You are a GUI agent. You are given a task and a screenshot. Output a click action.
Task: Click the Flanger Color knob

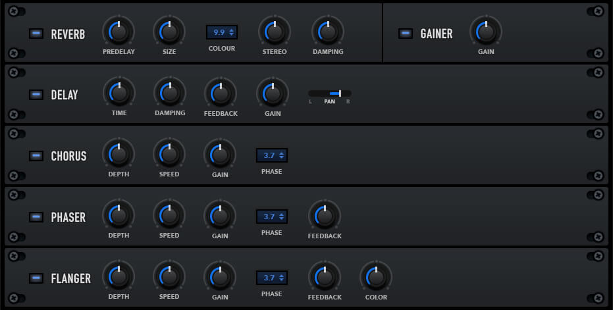(376, 277)
